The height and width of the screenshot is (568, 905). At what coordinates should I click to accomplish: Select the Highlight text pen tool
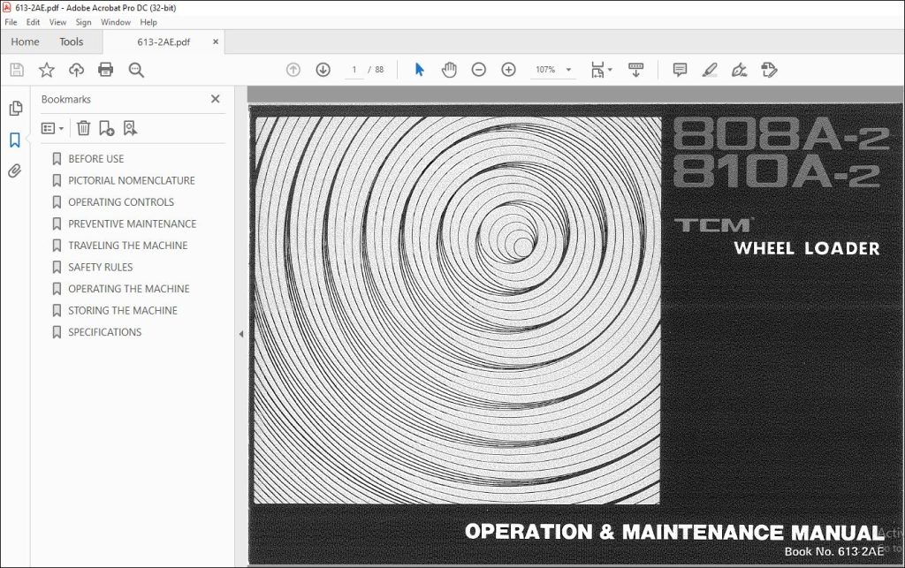click(710, 70)
